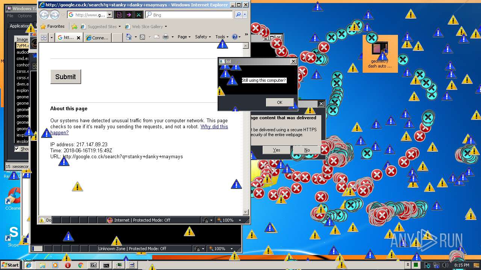Click the Compatibility View broken-page icon
This screenshot has width=481, height=270.
click(119, 15)
